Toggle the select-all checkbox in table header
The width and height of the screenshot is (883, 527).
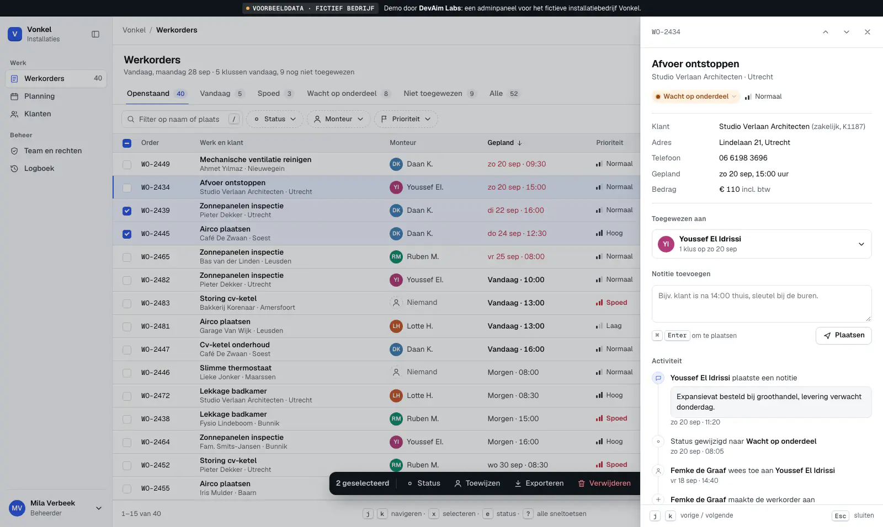[x=127, y=143]
